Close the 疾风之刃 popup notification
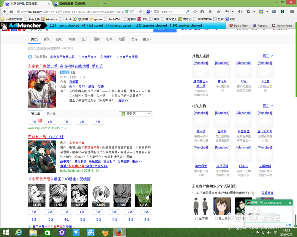 click(290, 203)
